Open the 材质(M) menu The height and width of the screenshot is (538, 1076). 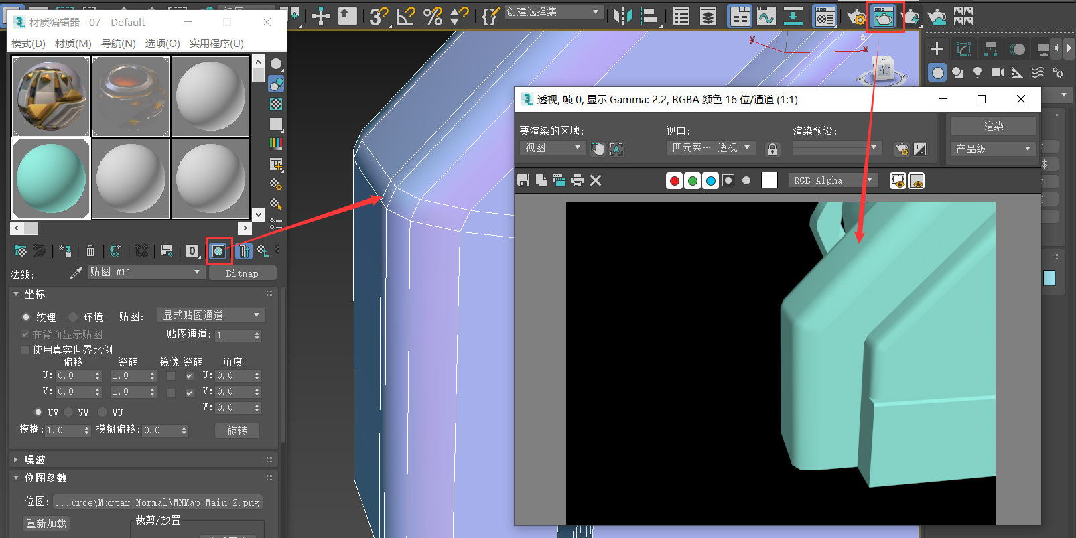(73, 43)
